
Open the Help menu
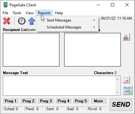59,13
